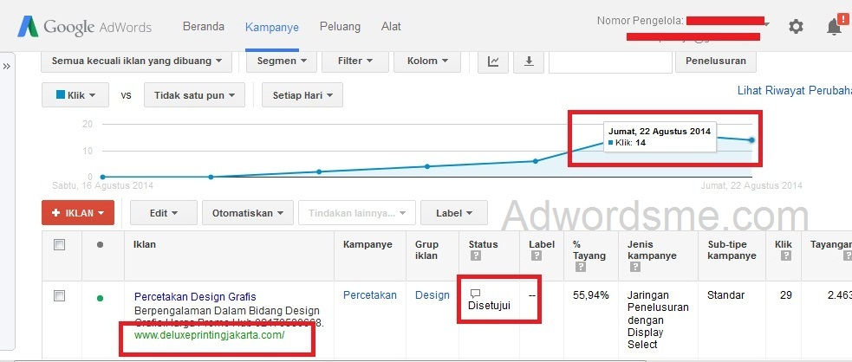Viewport: 852px width, 362px height.
Task: Open the Peluang tab
Action: point(340,26)
